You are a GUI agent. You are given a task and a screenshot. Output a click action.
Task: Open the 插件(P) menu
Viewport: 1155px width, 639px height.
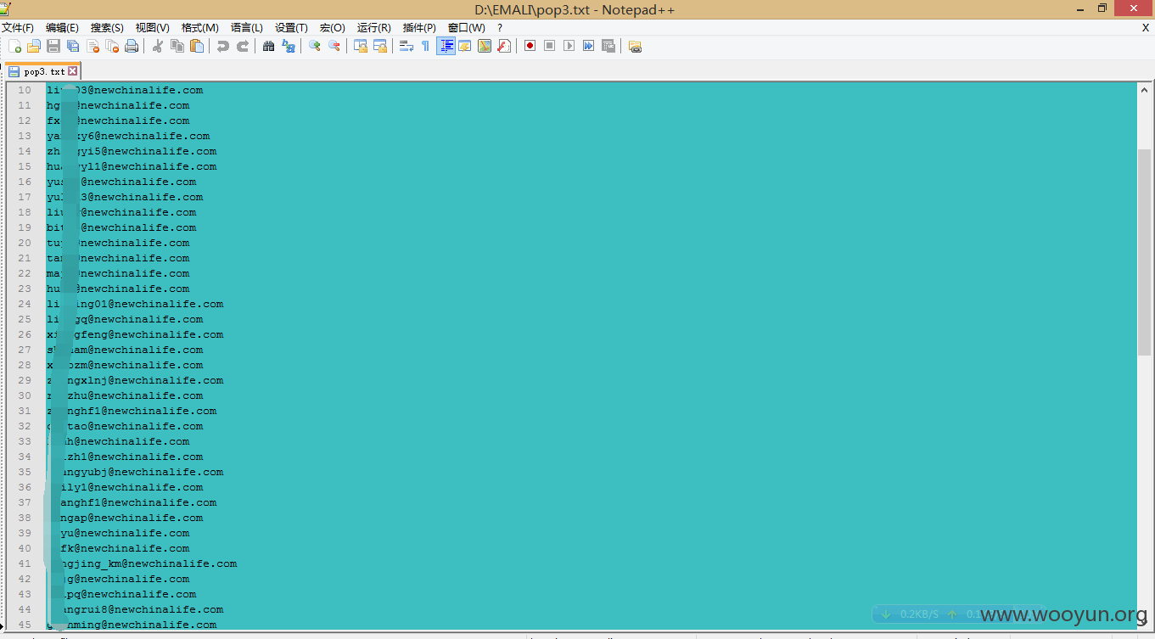coord(419,28)
